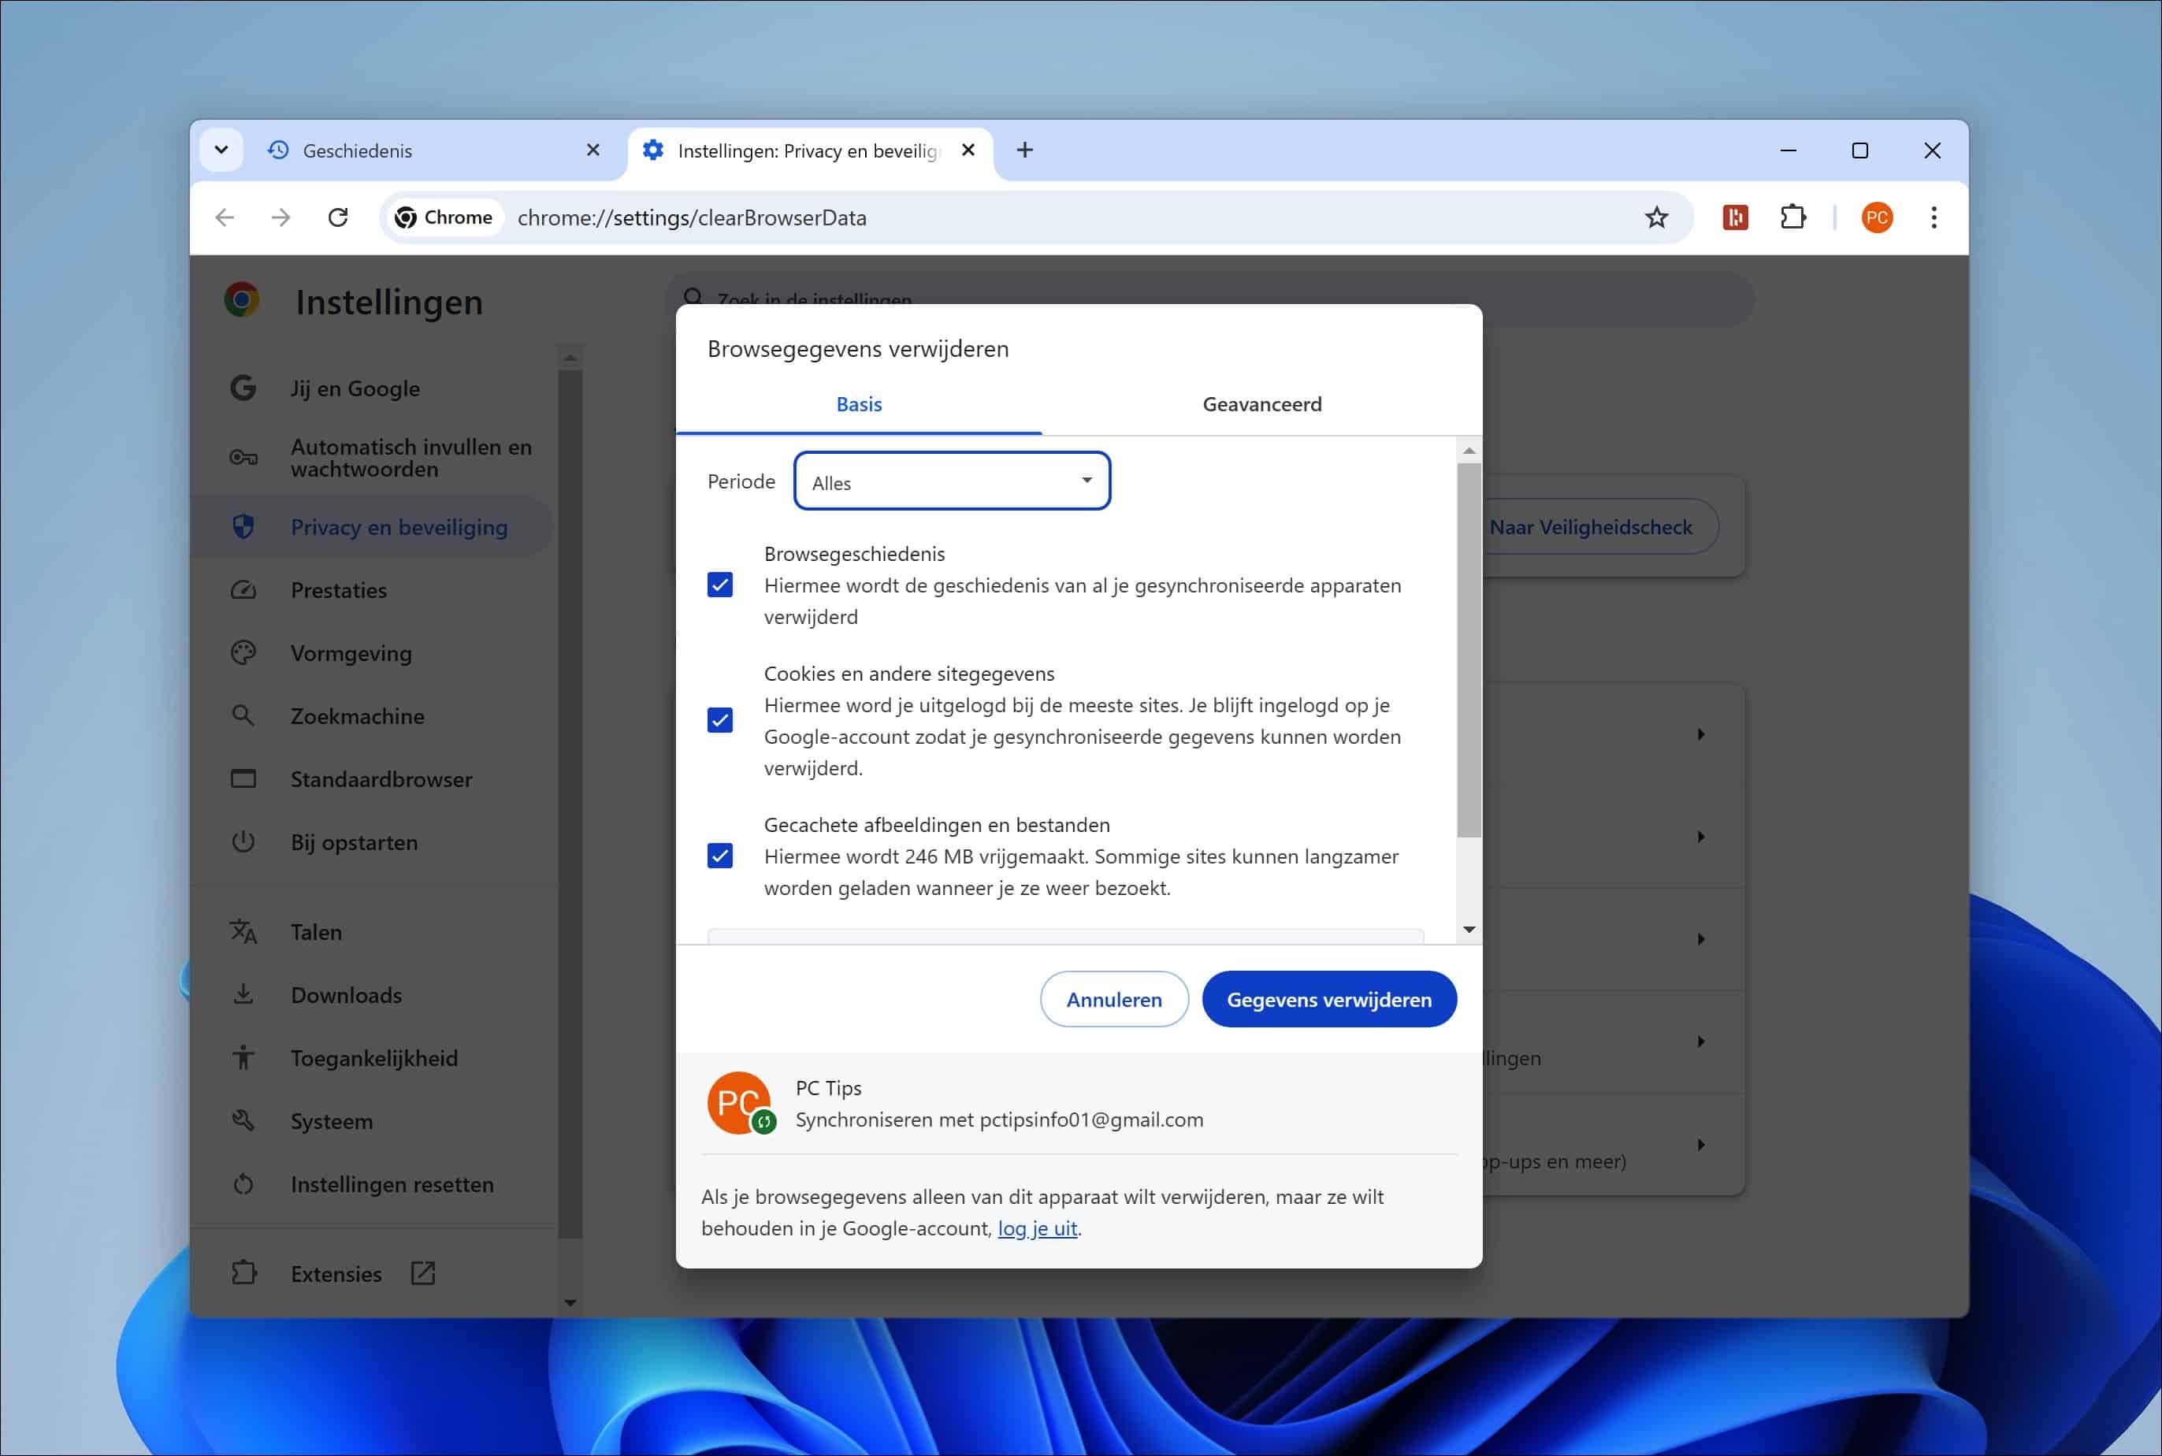
Task: Click the log je uit link
Action: click(x=1038, y=1228)
